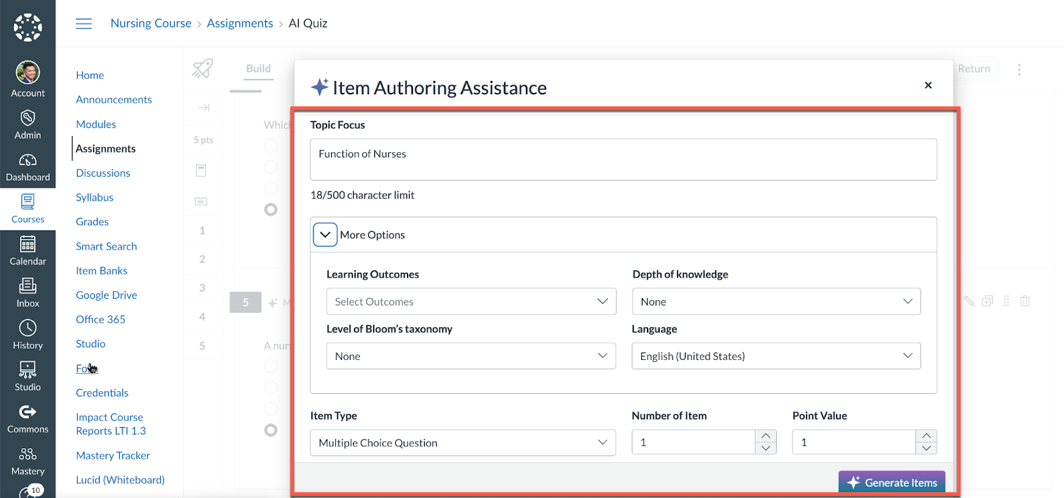Open Grades in course navigation

[92, 222]
